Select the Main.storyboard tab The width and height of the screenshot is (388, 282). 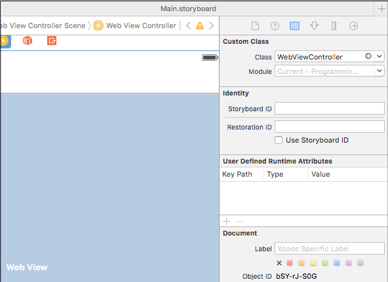[188, 9]
